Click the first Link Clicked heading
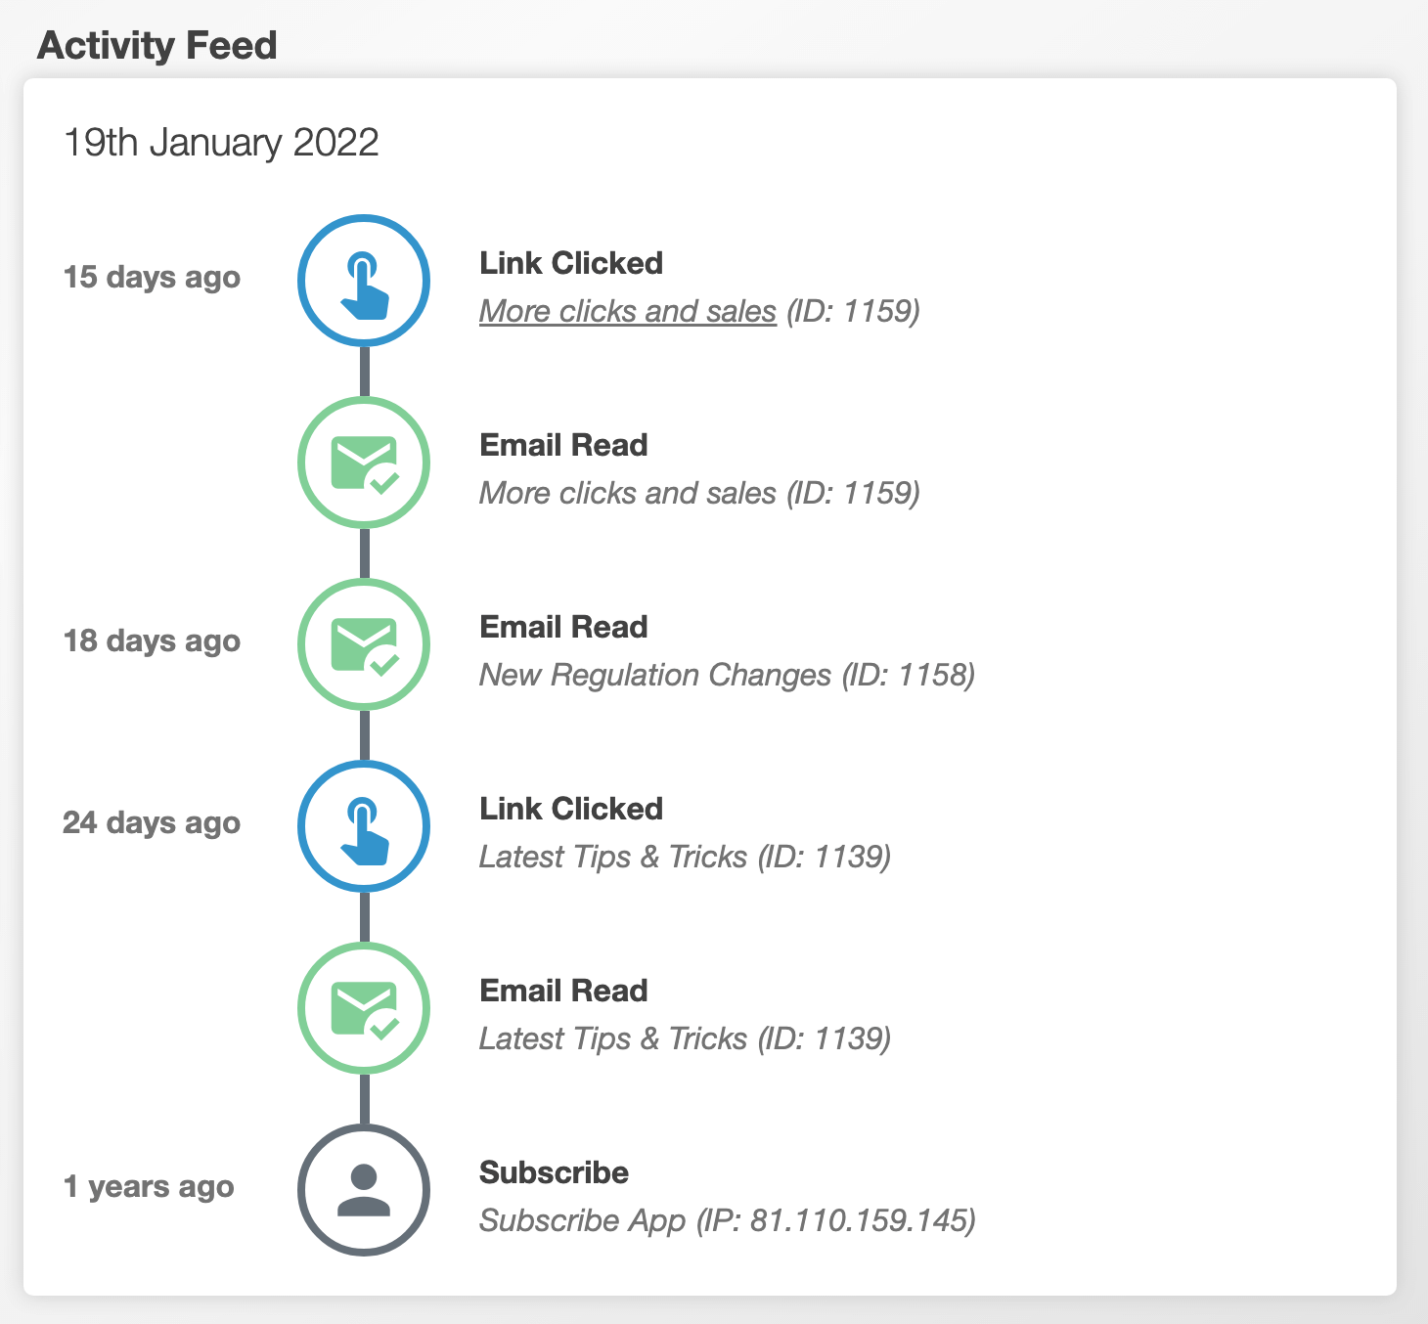This screenshot has height=1324, width=1428. coord(570,263)
